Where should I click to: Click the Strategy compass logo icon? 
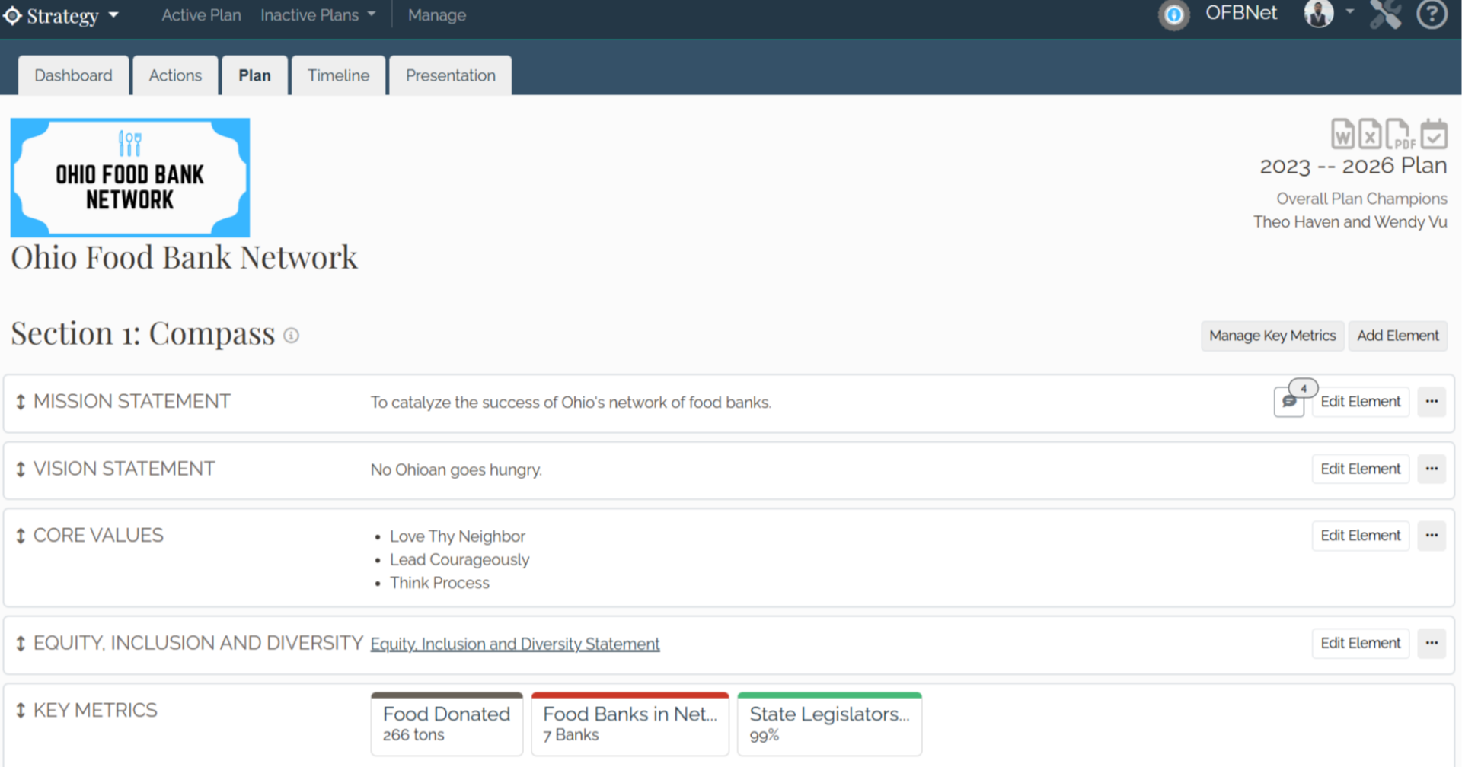(12, 15)
